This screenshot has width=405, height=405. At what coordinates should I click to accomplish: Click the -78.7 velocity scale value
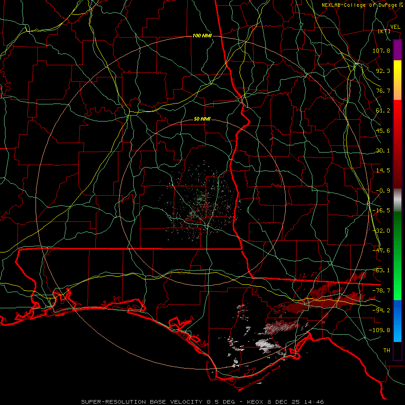pos(381,291)
